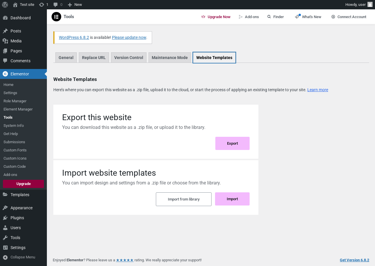Click the updates refresh icon
Viewport: 375px width, 266px height.
click(42, 5)
